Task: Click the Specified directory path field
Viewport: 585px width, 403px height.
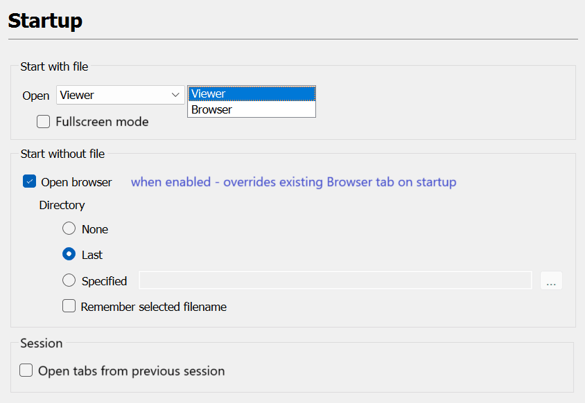Action: click(x=335, y=280)
